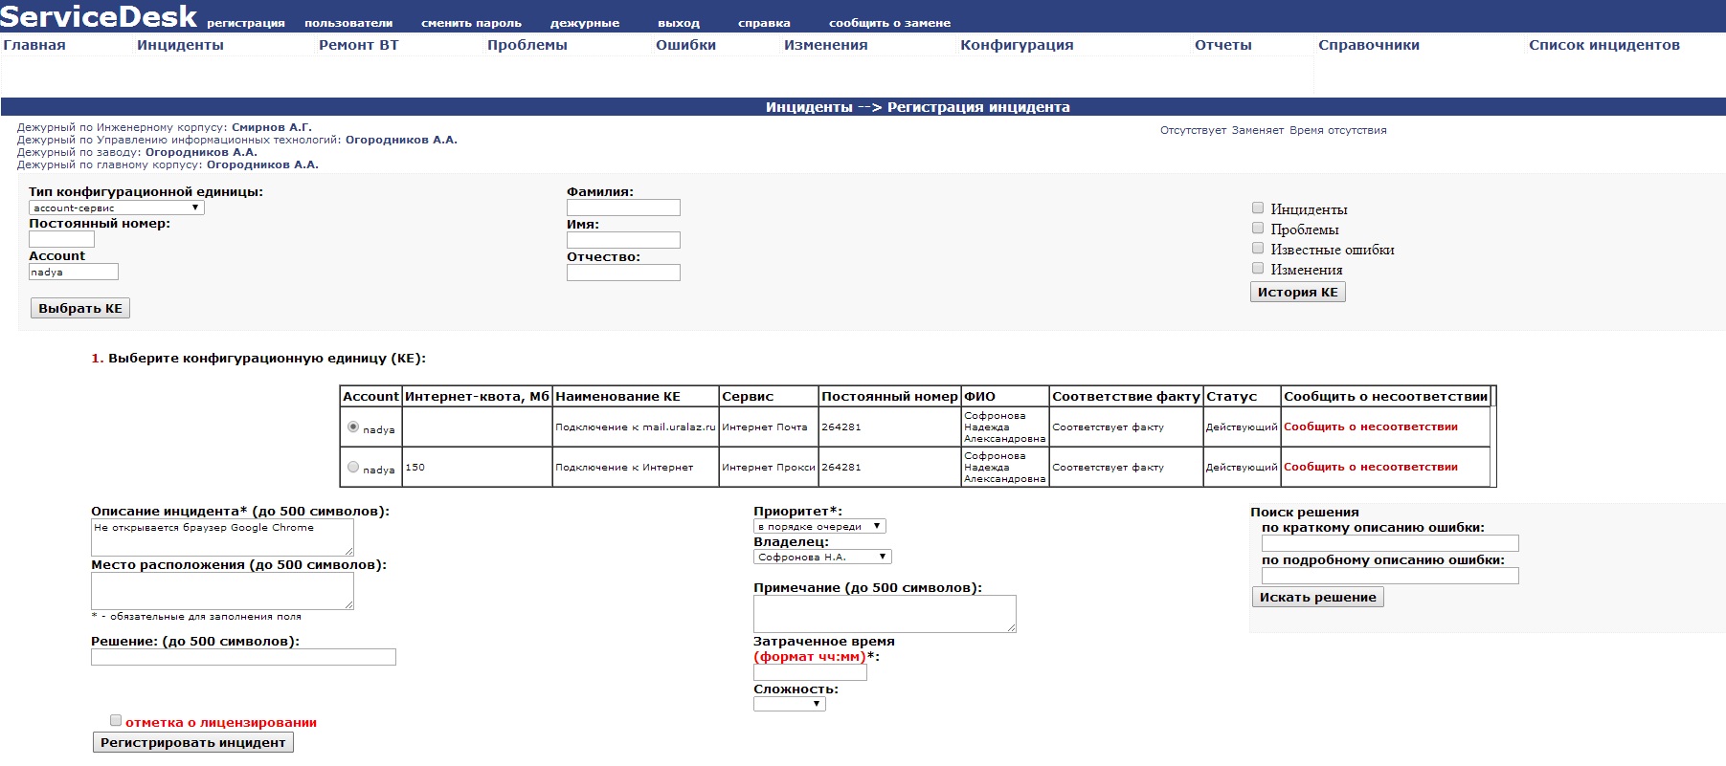
Task: Click the Наименование КЕ column header
Action: (x=636, y=396)
